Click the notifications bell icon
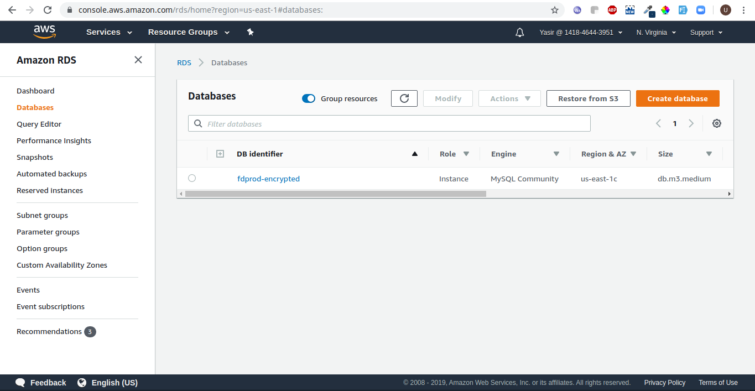The width and height of the screenshot is (755, 391). click(519, 33)
